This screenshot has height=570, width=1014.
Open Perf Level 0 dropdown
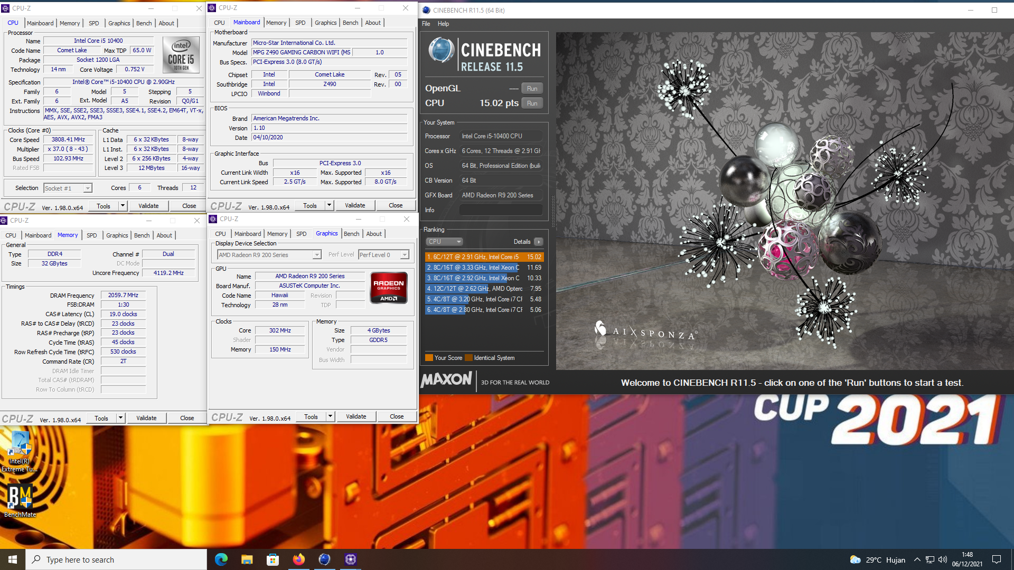click(x=383, y=255)
